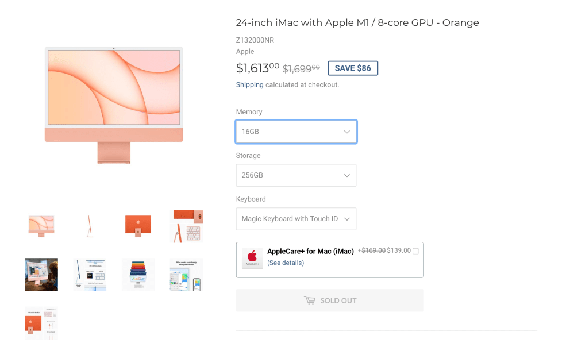Open the iMac with iPhone thumbnail
This screenshot has height=347, width=574.
pyautogui.click(x=187, y=274)
